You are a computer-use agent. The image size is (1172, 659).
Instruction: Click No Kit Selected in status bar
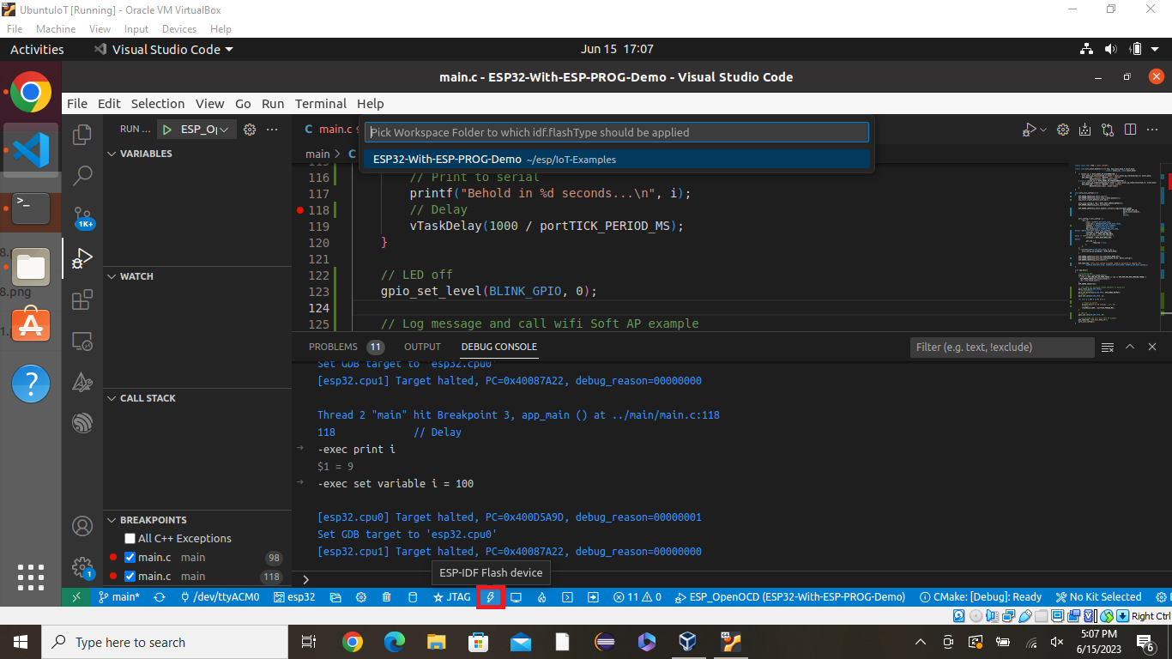[1098, 597]
